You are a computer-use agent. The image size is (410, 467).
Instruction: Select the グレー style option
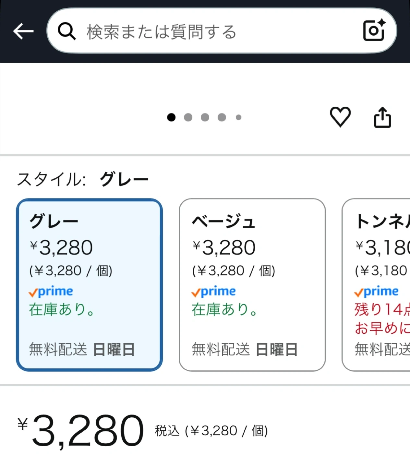click(89, 284)
